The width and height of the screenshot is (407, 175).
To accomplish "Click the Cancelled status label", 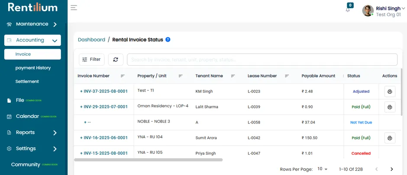I will 361,153.
